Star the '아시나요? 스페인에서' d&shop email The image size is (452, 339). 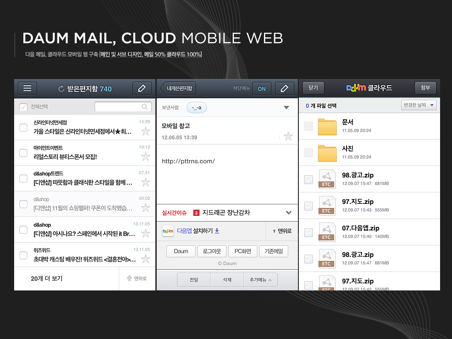point(146,233)
